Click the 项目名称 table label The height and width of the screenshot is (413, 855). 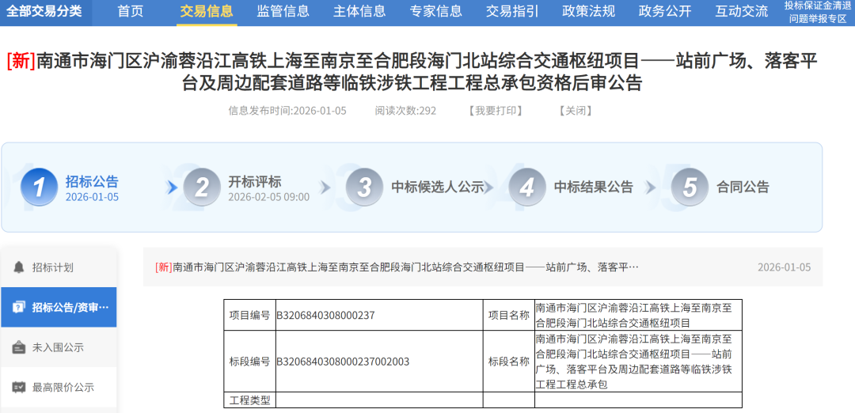point(509,315)
